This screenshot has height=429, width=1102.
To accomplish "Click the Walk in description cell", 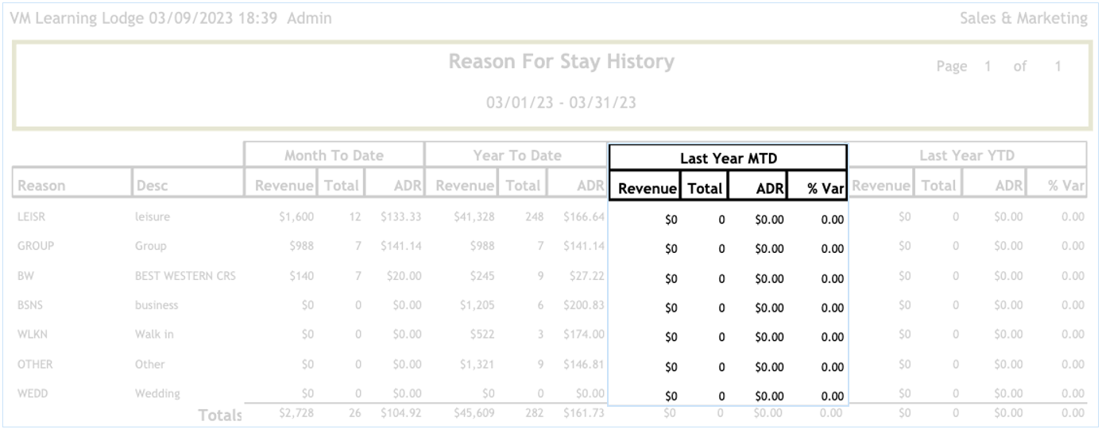I will (154, 335).
